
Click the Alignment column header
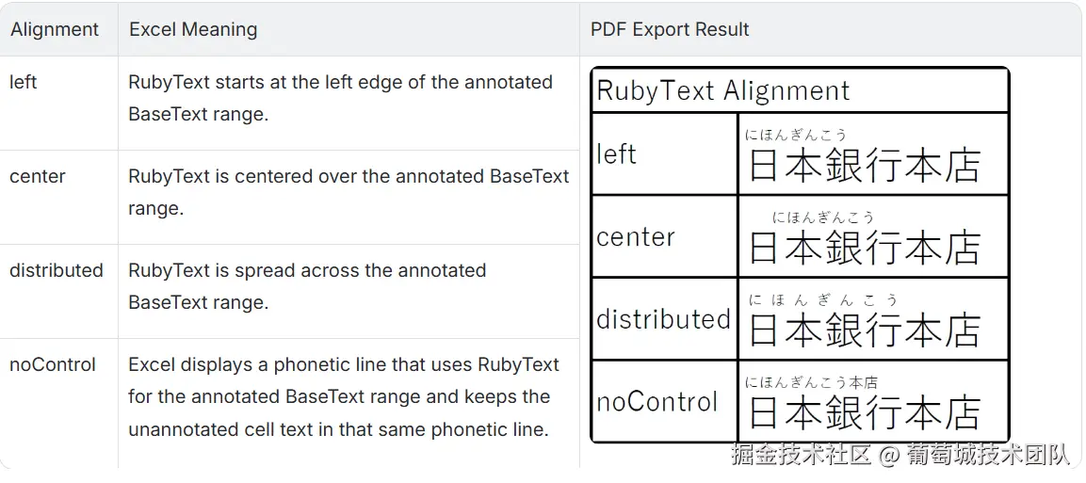tap(54, 30)
